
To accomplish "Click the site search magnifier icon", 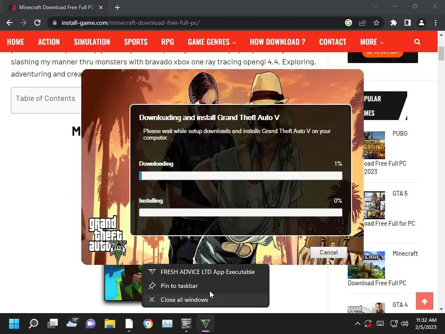I will [417, 42].
